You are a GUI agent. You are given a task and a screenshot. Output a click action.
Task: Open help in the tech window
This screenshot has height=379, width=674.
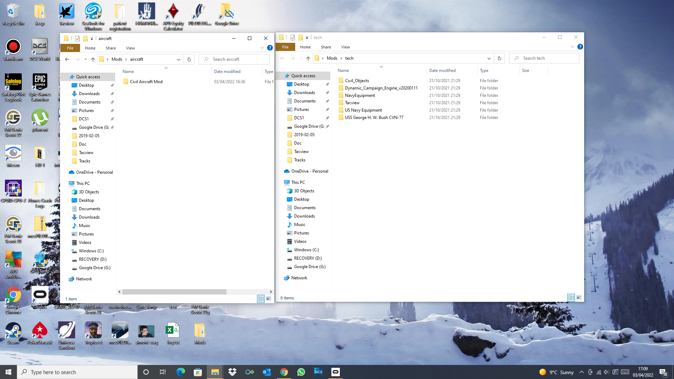[x=580, y=47]
